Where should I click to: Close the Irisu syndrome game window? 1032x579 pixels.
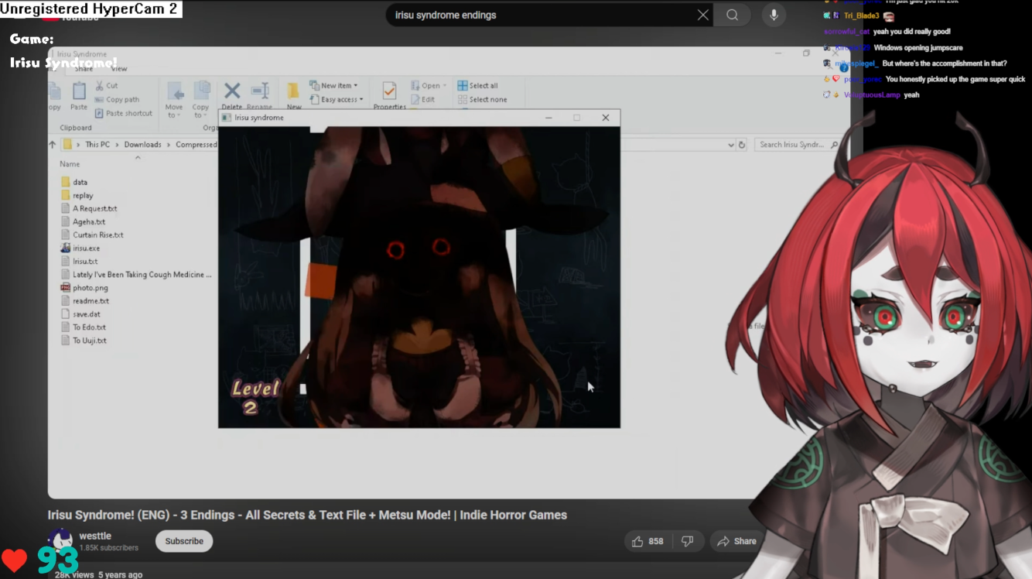(x=606, y=118)
